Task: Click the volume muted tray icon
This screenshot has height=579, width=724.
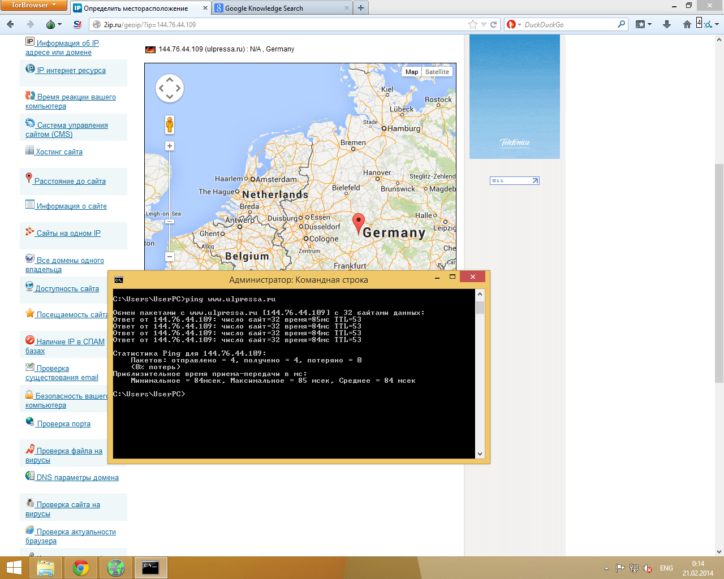Action: tap(648, 568)
